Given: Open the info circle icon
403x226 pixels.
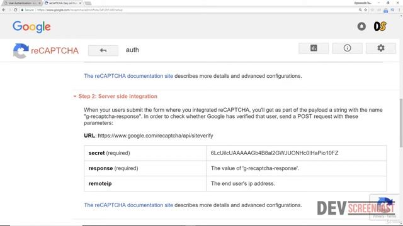Looking at the screenshot, I should tap(347, 48).
